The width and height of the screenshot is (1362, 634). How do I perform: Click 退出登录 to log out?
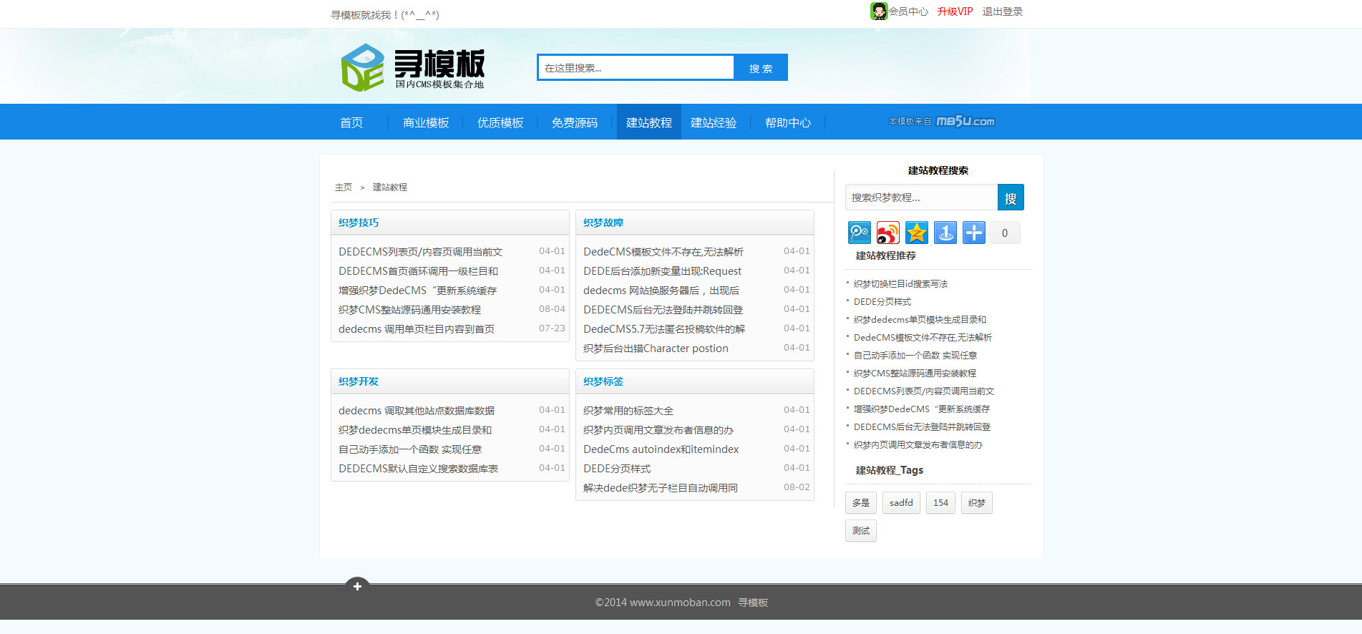point(1002,11)
